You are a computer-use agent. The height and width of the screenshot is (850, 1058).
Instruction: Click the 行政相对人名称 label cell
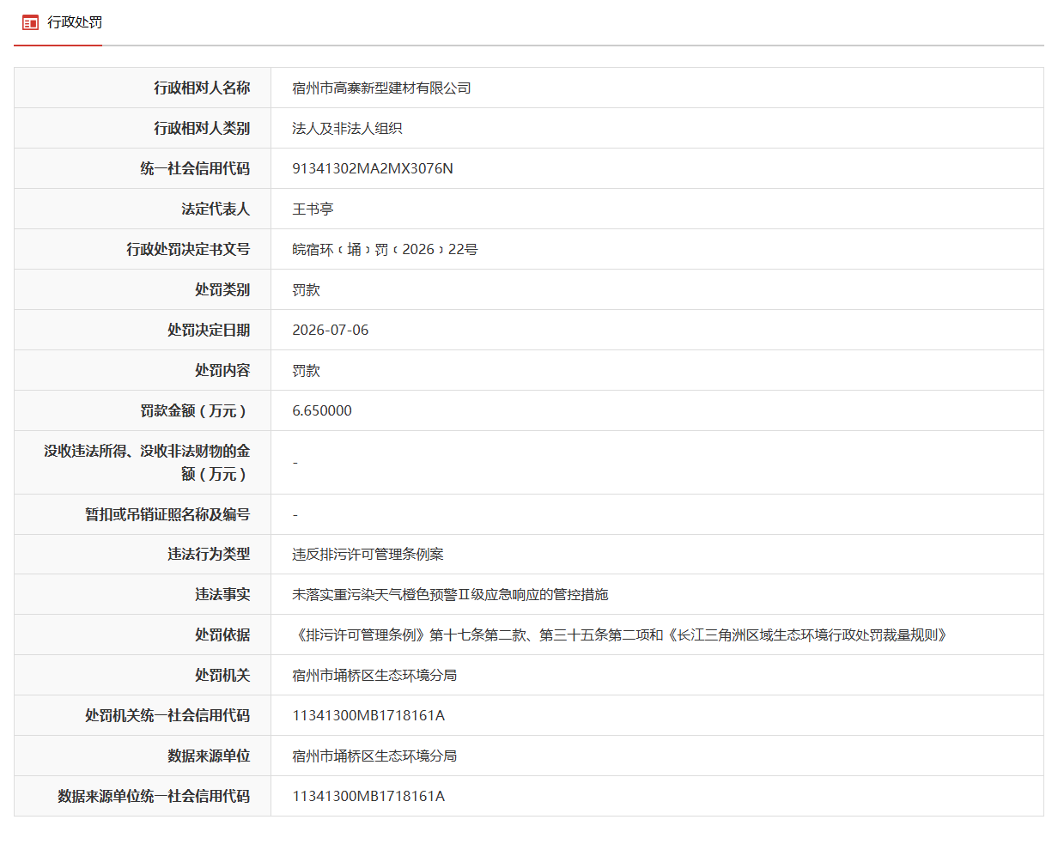point(202,88)
